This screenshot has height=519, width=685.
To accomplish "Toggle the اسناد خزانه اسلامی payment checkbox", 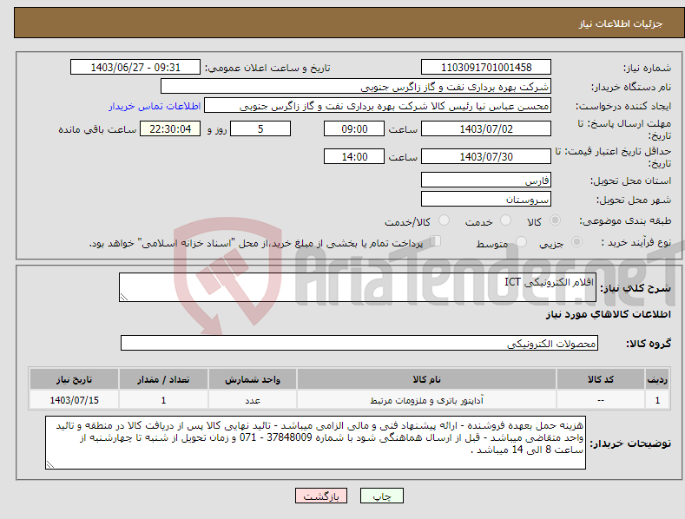I will click(435, 241).
